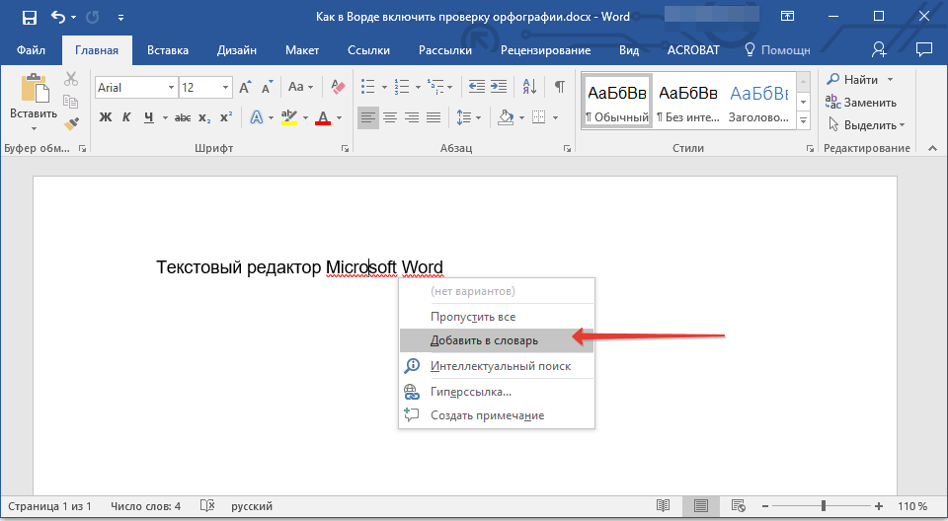Save the document from the quick access toolbar
Viewport: 948px width, 521px height.
coord(29,18)
